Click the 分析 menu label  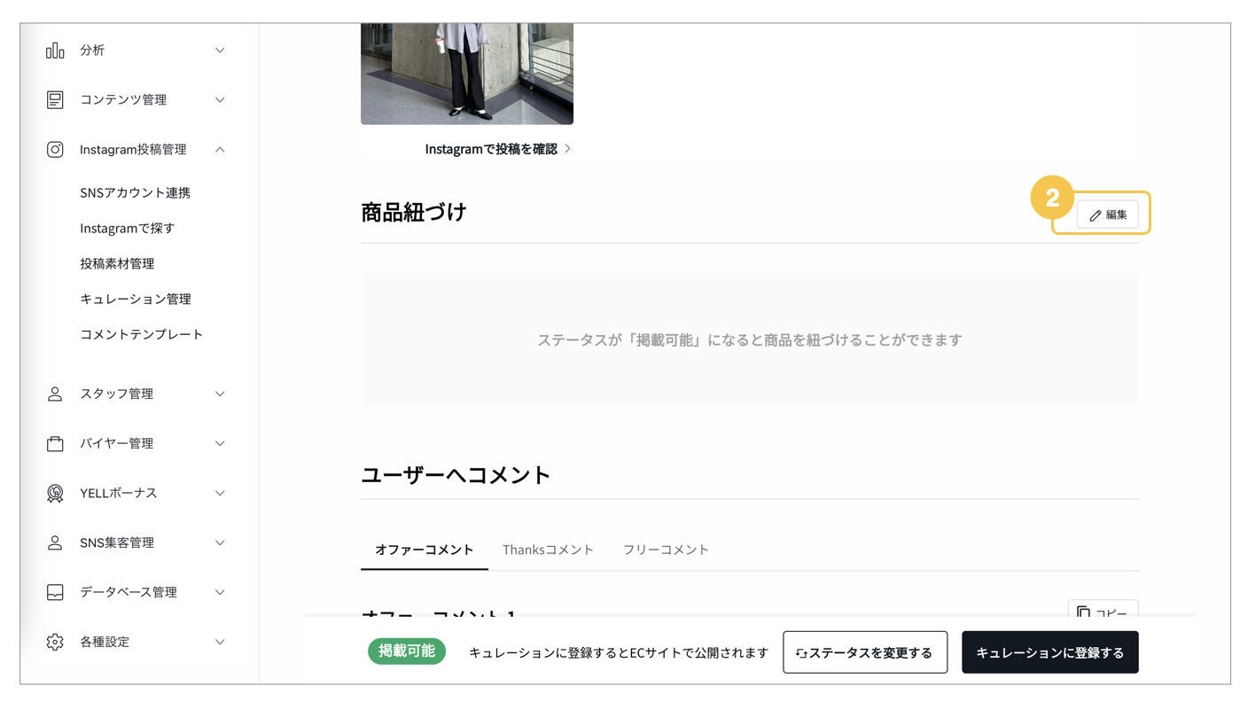tap(92, 51)
